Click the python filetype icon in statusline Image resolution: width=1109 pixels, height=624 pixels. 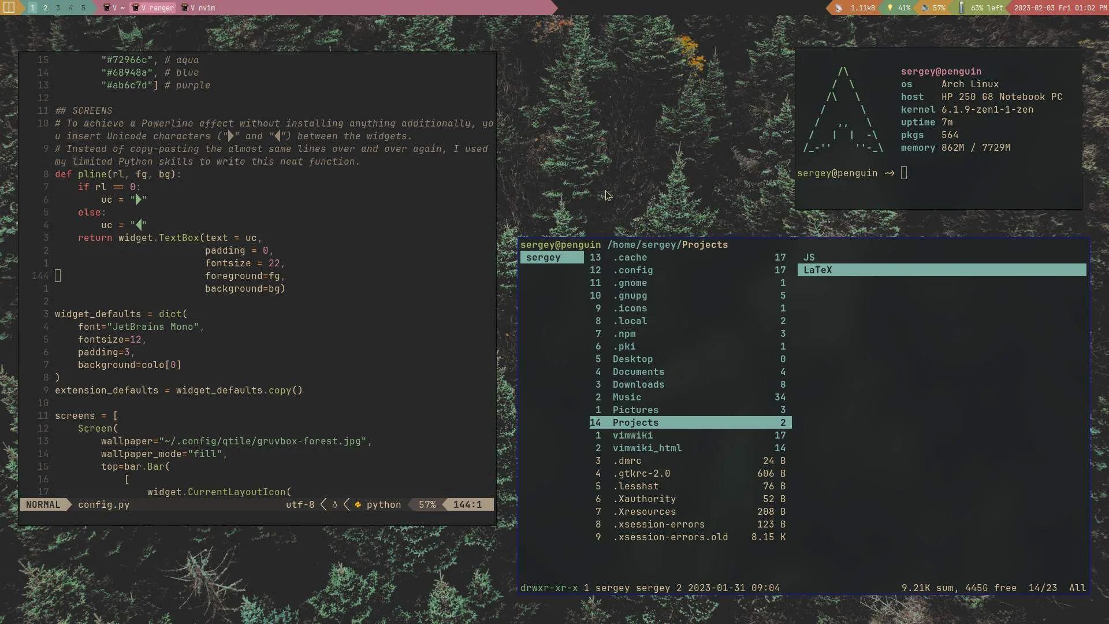click(x=358, y=505)
